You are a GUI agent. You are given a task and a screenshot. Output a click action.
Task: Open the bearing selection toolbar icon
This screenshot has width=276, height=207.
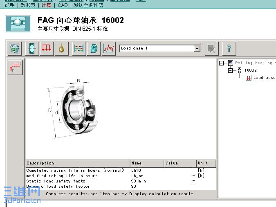point(32,48)
